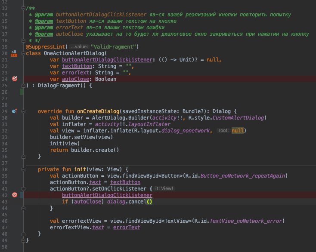The width and height of the screenshot is (316, 252).
Task: Collapse the private fun init fold marker
Action: pos(23,169)
